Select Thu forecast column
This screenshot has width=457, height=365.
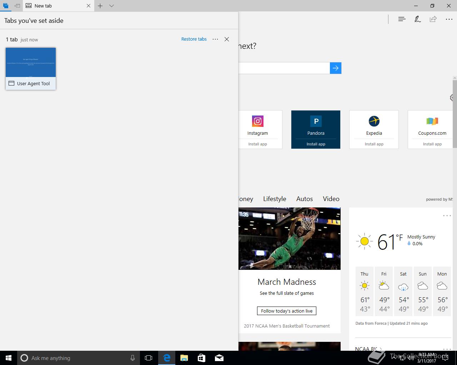[x=365, y=291]
